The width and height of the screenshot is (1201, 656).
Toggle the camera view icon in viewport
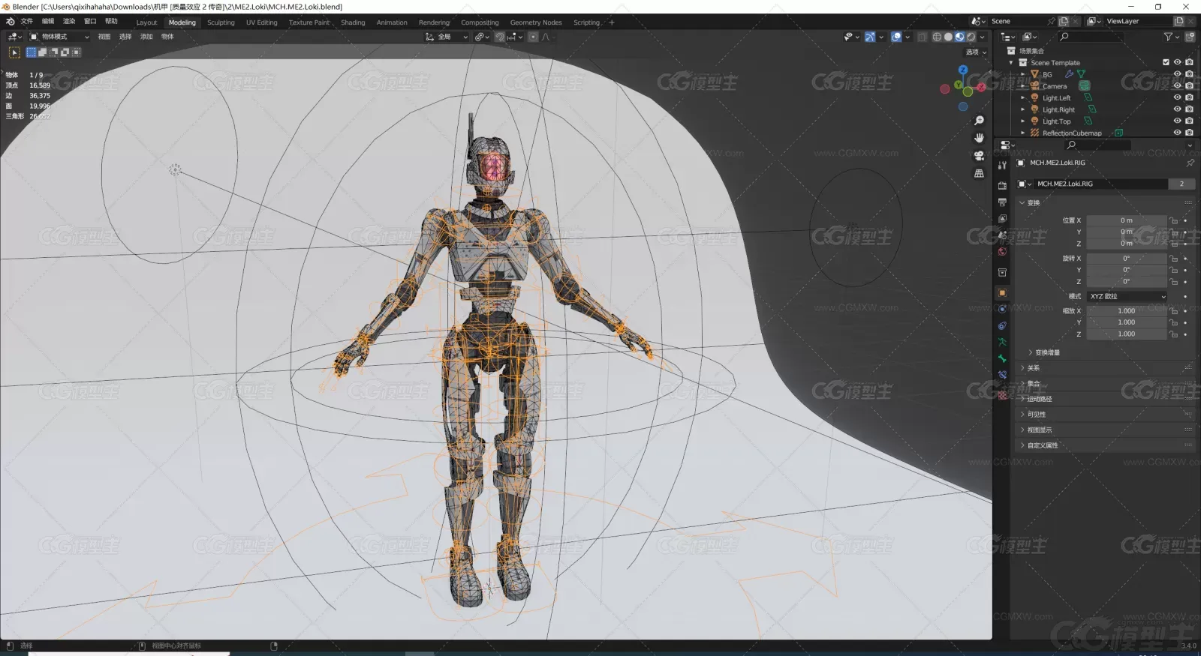click(x=979, y=156)
